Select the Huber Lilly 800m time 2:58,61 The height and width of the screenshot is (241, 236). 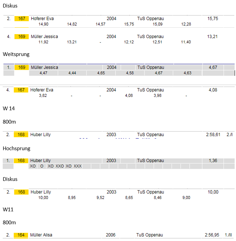213,134
